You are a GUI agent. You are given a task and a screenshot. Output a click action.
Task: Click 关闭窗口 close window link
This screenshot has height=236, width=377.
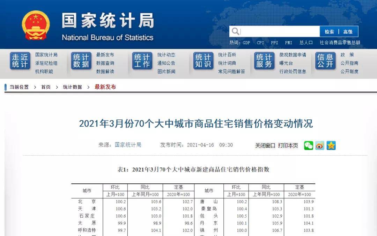(x=265, y=145)
